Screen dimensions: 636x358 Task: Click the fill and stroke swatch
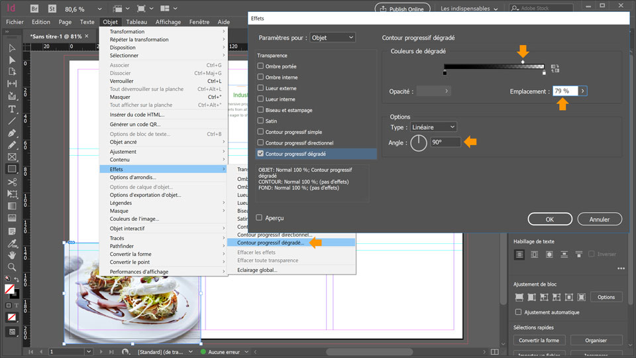coord(11,290)
